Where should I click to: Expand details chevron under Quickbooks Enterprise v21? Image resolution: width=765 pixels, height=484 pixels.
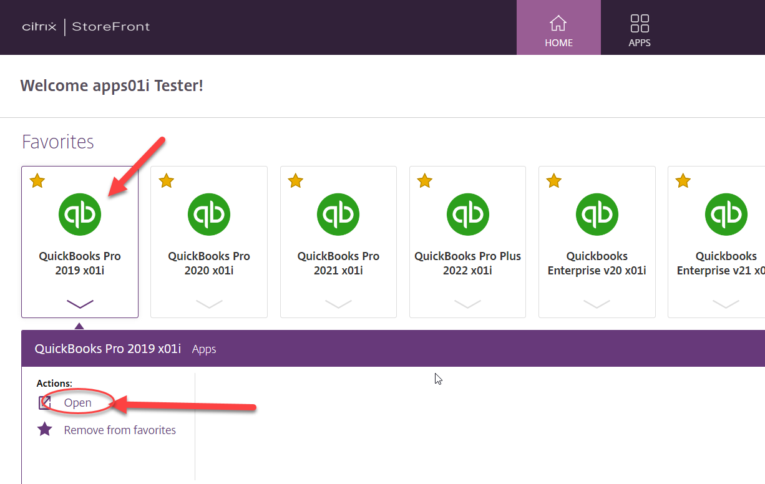coord(726,304)
